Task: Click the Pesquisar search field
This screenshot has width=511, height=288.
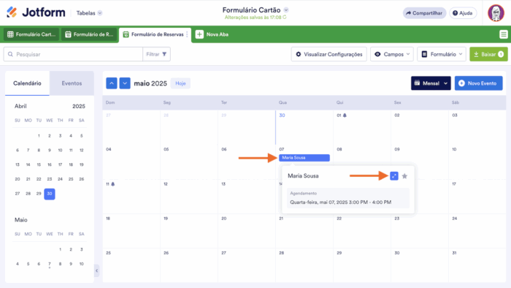Action: 73,54
